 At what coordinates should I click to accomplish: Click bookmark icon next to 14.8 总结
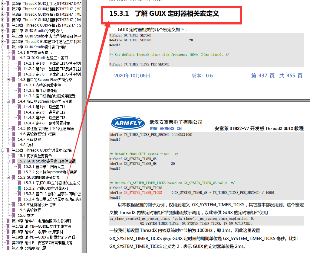tap(14, 145)
